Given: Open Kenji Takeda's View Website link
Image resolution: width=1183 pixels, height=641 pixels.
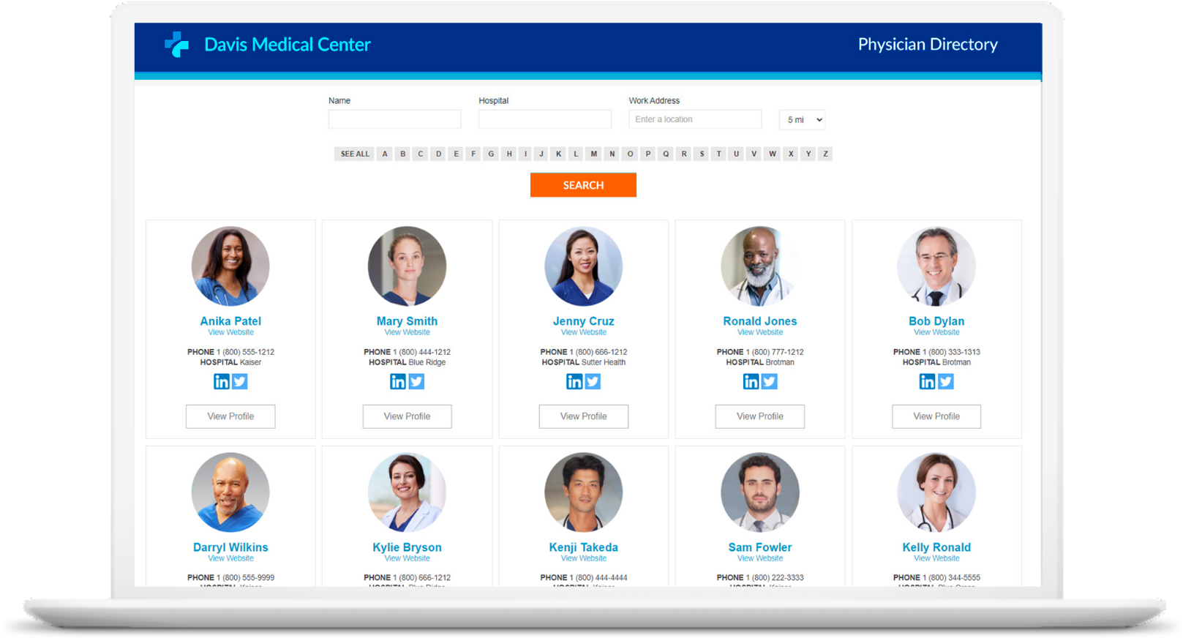Looking at the screenshot, I should point(584,558).
